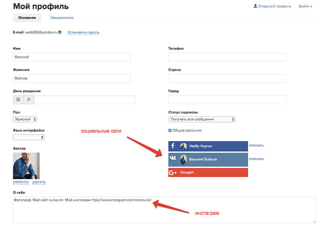
Task: Click the Facebook logo icon
Action: pos(173,146)
